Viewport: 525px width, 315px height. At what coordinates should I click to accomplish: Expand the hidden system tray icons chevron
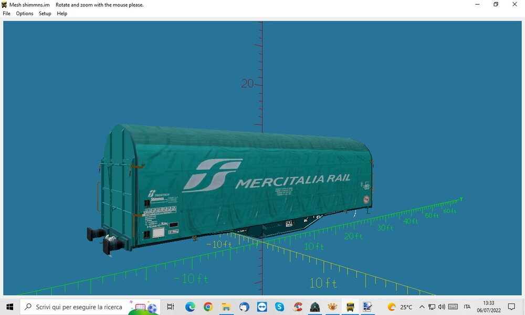(422, 307)
